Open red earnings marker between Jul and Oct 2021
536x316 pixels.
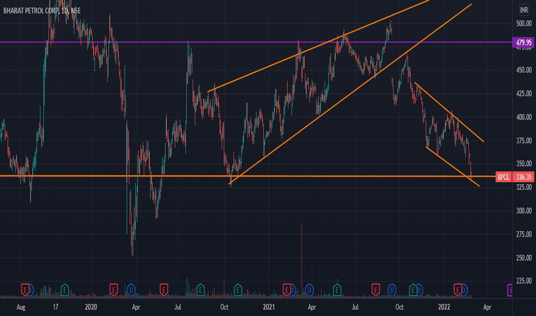pos(376,290)
